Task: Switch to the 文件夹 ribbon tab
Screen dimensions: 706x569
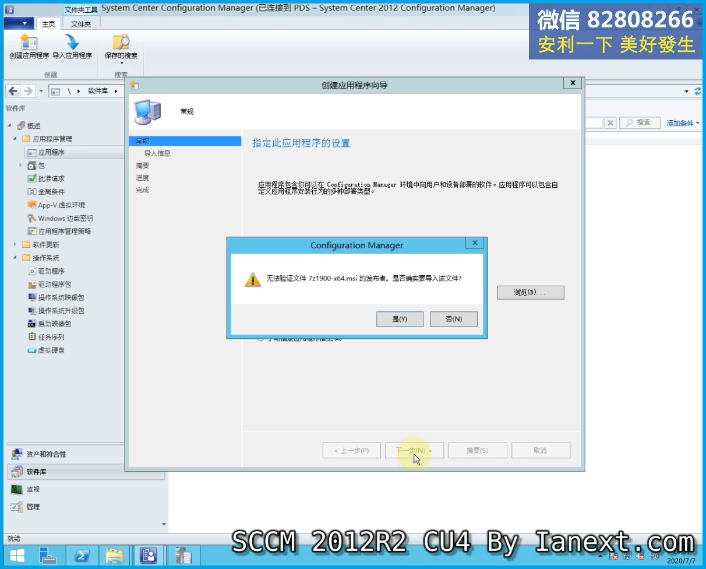Action: [x=81, y=24]
